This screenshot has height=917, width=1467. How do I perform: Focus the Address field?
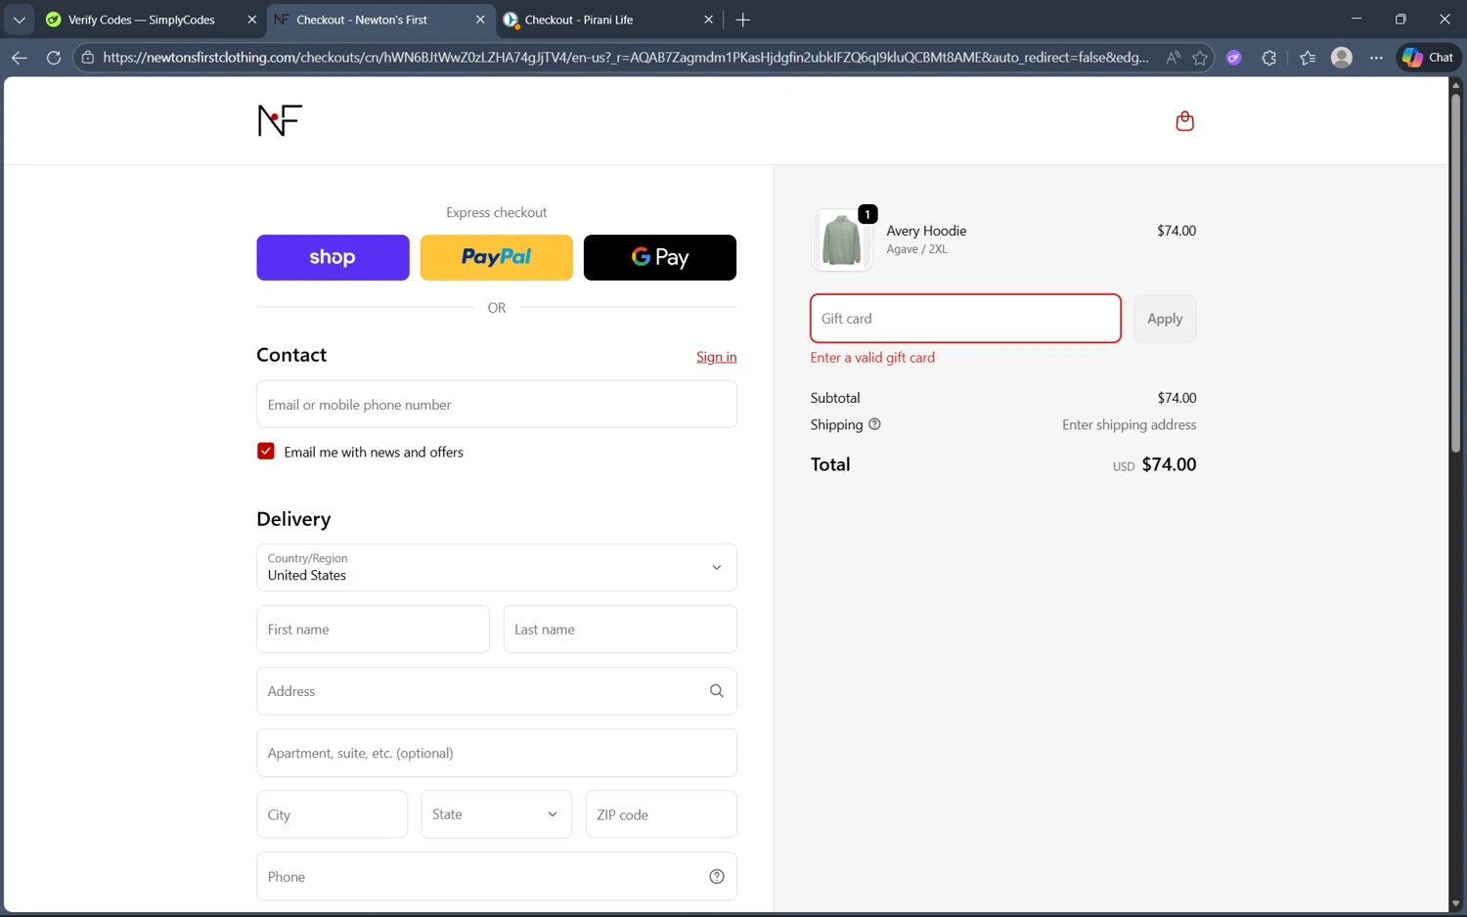[497, 691]
